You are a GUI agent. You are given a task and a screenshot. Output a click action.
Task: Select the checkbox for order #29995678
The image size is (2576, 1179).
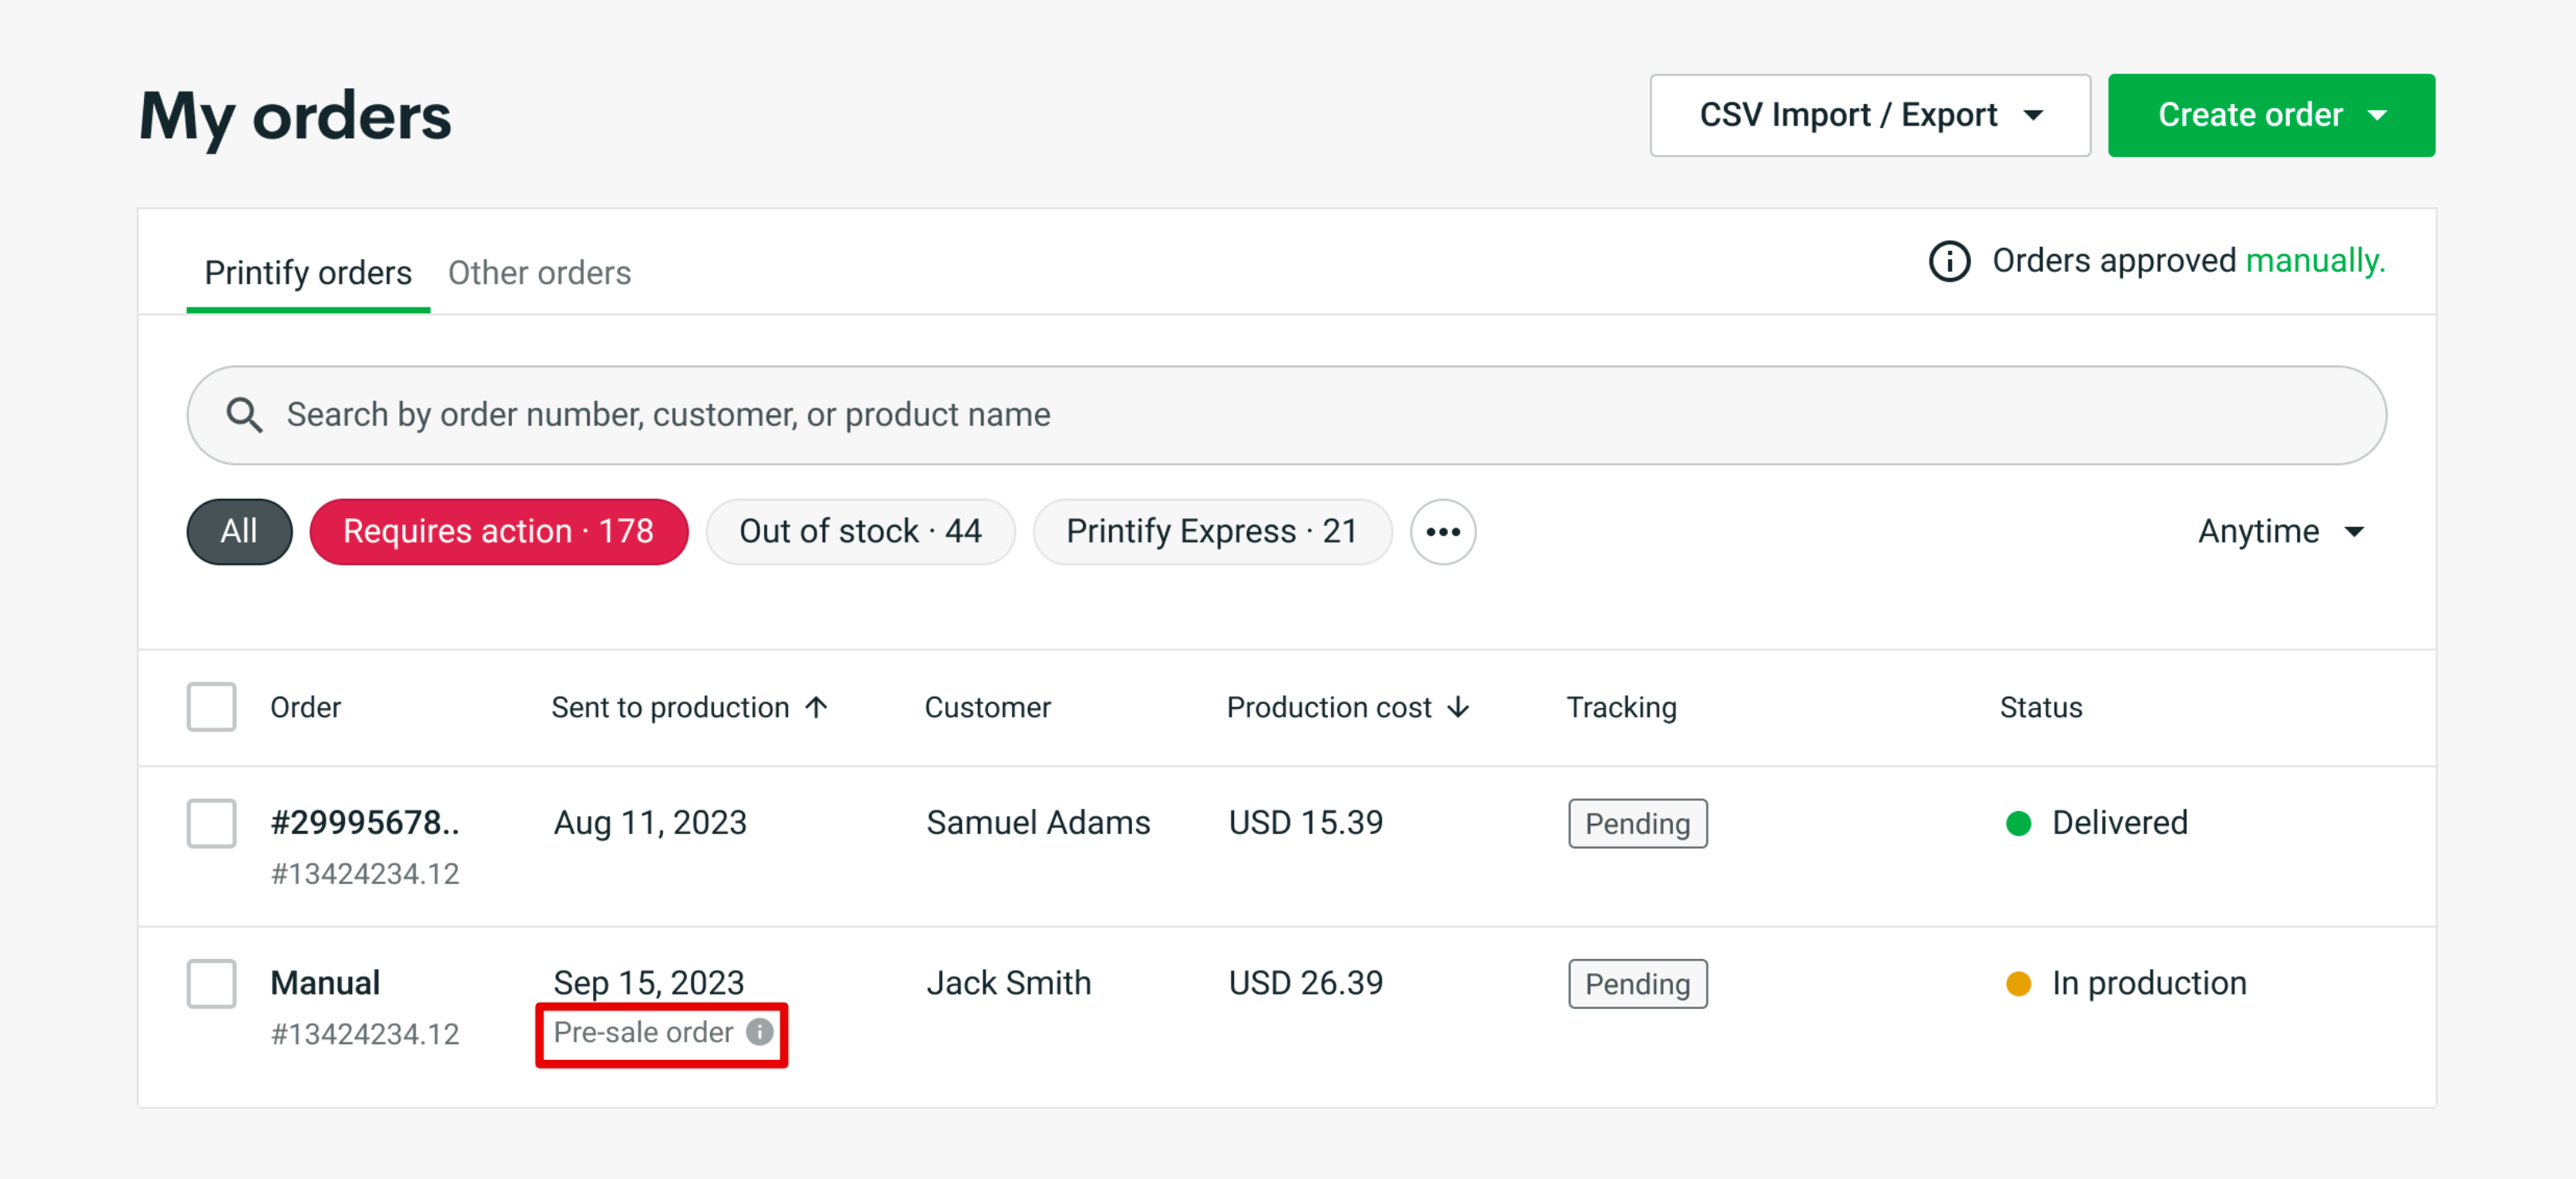point(211,823)
